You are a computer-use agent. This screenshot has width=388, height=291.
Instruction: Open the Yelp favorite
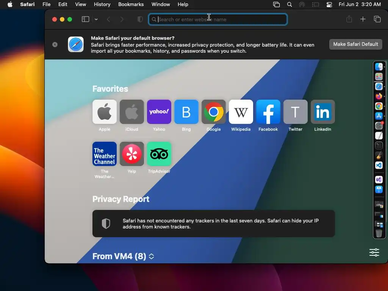131,154
